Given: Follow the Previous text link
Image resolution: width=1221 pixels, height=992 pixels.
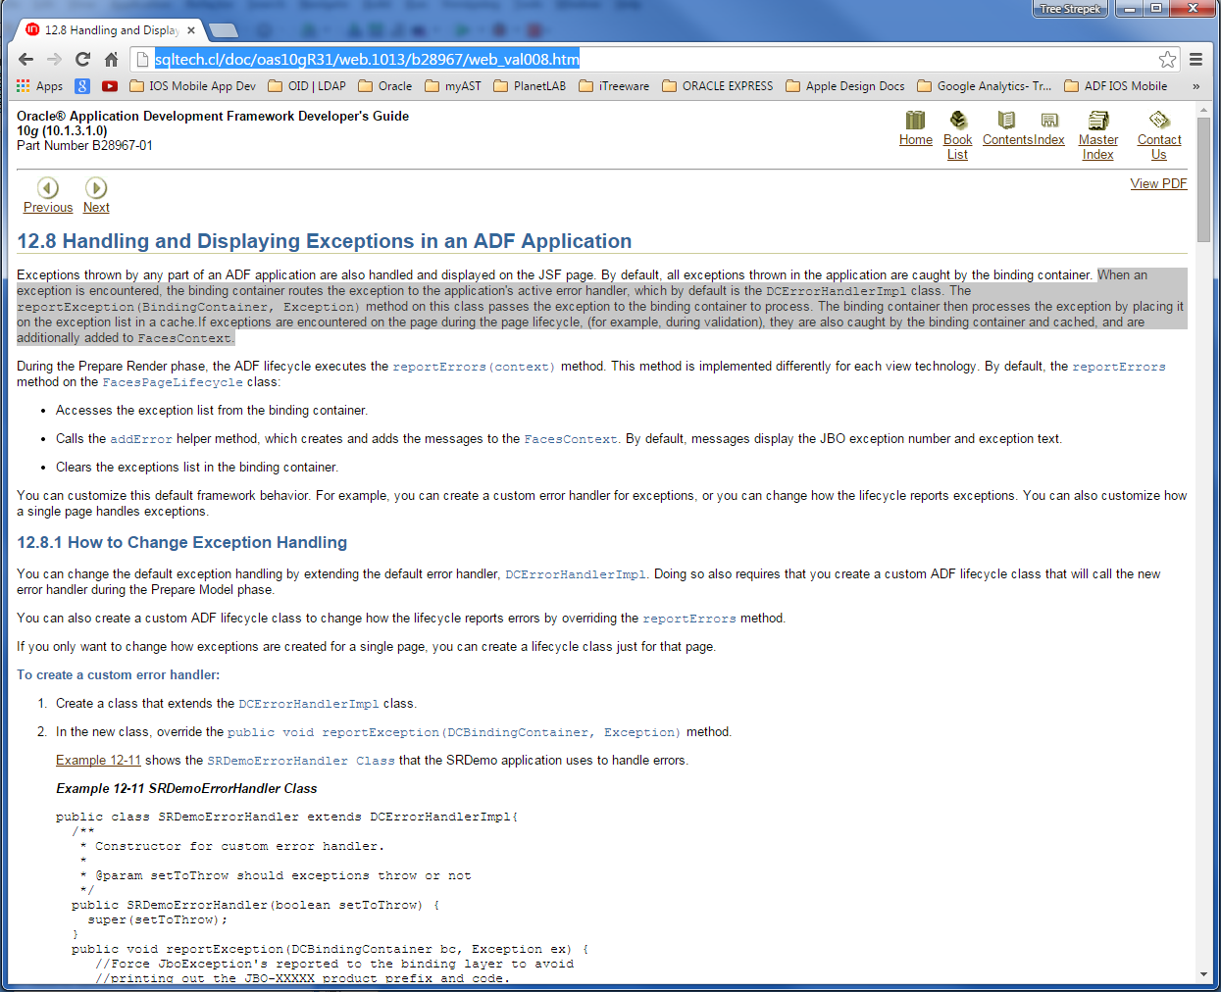Looking at the screenshot, I should coord(48,208).
